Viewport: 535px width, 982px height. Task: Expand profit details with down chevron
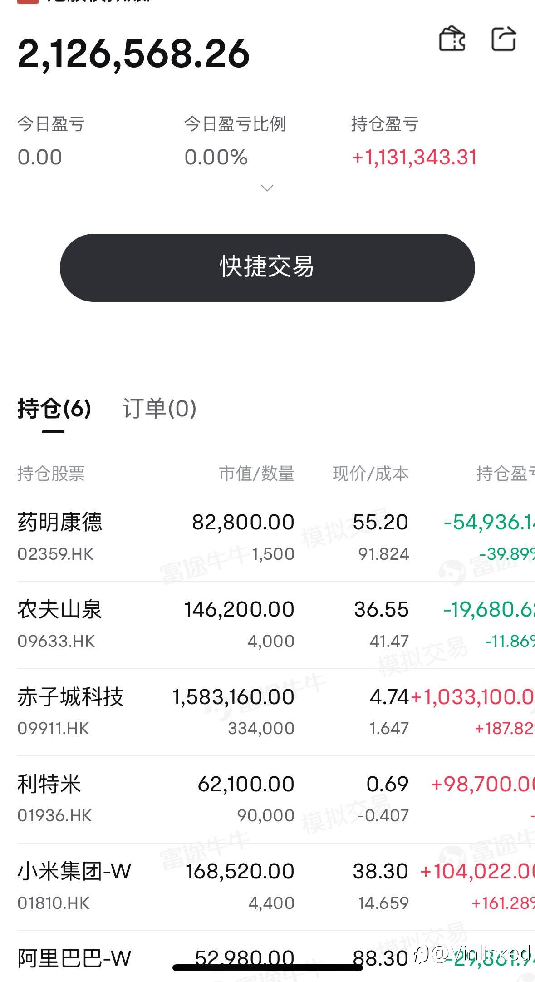267,188
